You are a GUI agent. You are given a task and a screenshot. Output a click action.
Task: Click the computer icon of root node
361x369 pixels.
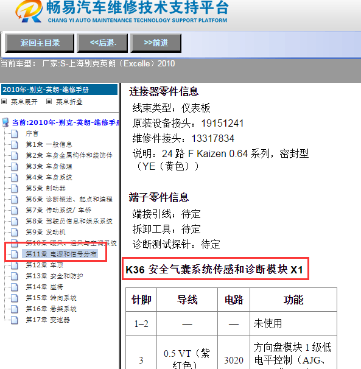pyautogui.click(x=5, y=122)
